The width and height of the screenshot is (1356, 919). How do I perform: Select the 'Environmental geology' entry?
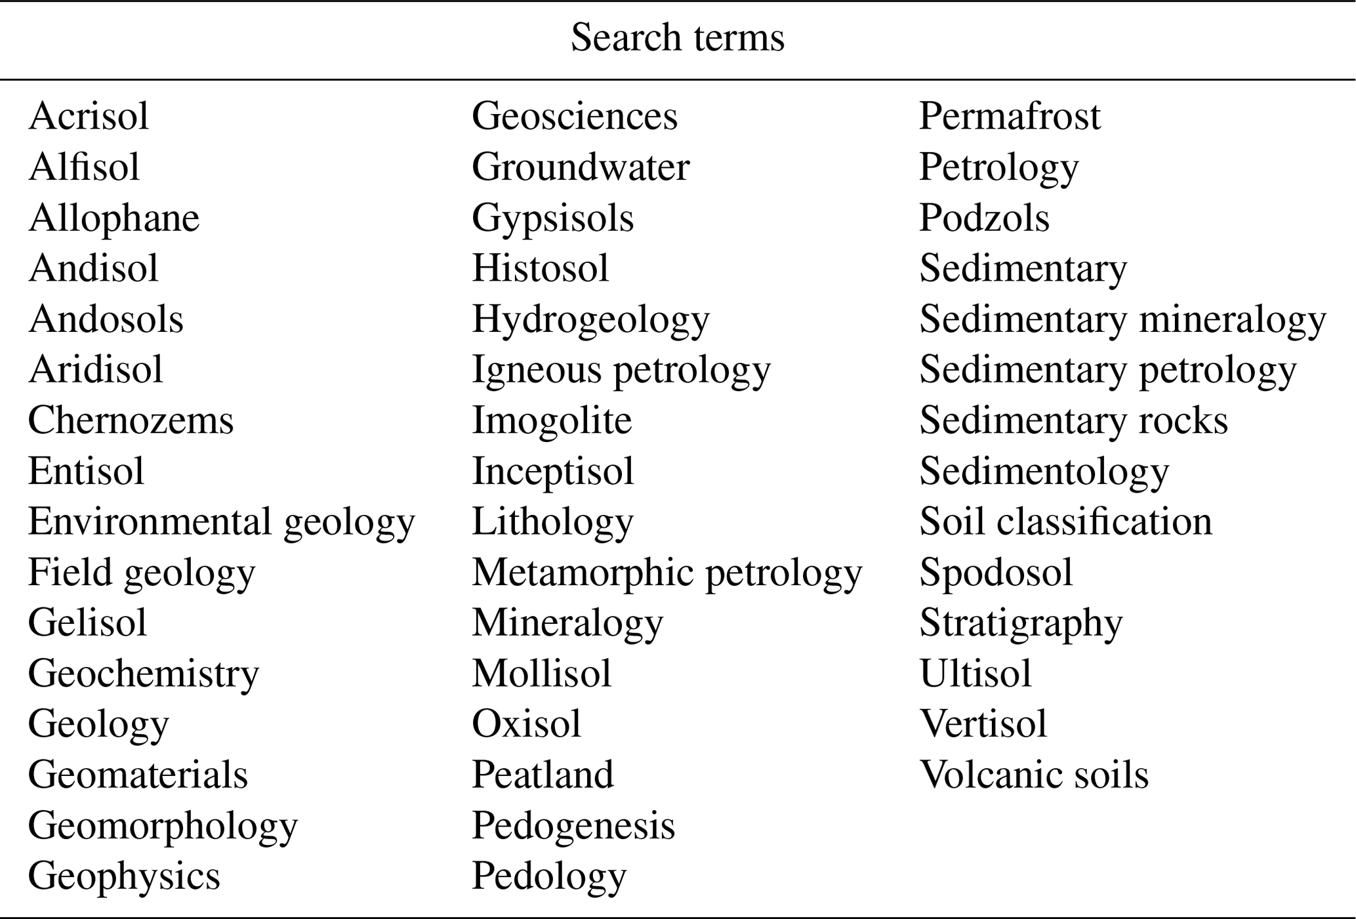click(221, 522)
